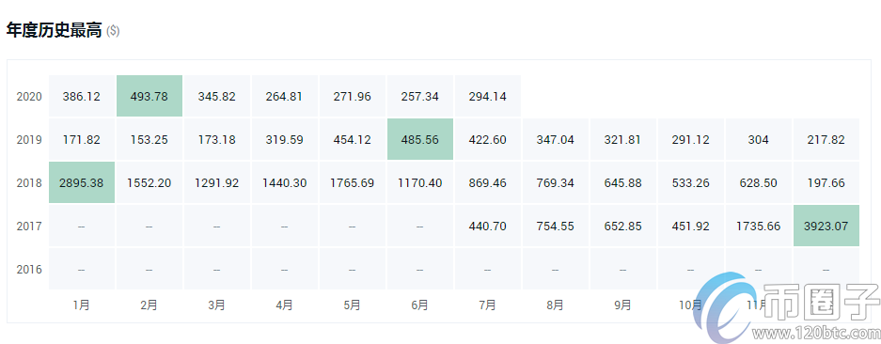Viewport: 881px width, 344px height.
Task: Click the 1765.69 cell for May 2018
Action: pos(353,182)
